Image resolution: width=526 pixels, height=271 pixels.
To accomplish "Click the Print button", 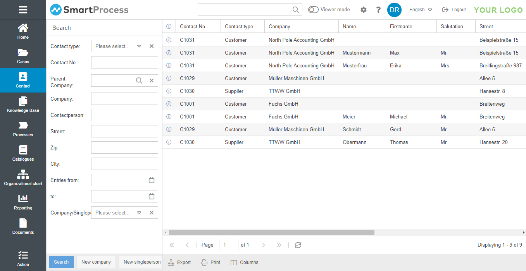I will click(x=211, y=262).
